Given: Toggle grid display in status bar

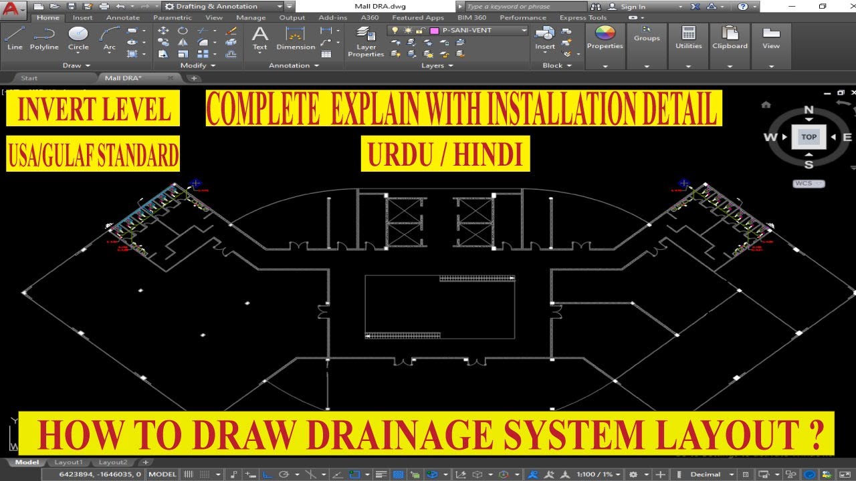Looking at the screenshot, I should pos(189,474).
